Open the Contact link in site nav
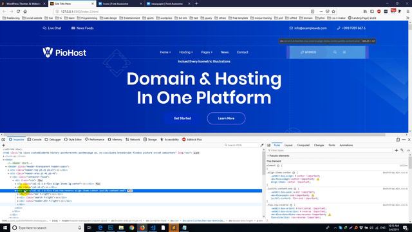Image resolution: width=412 pixels, height=232 pixels. 242,52
